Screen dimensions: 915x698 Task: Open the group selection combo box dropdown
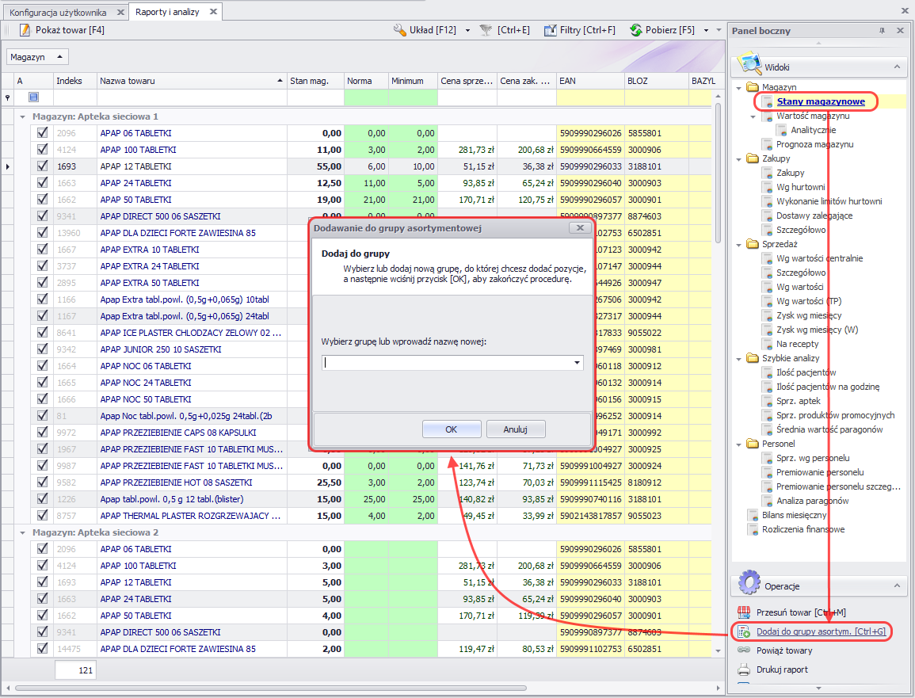577,363
